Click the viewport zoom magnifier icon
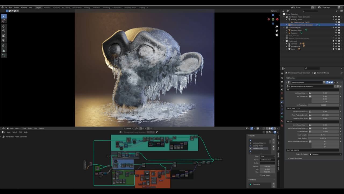 tap(277, 26)
